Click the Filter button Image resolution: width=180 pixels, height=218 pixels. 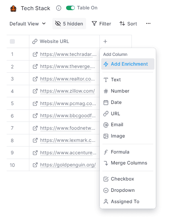click(101, 23)
